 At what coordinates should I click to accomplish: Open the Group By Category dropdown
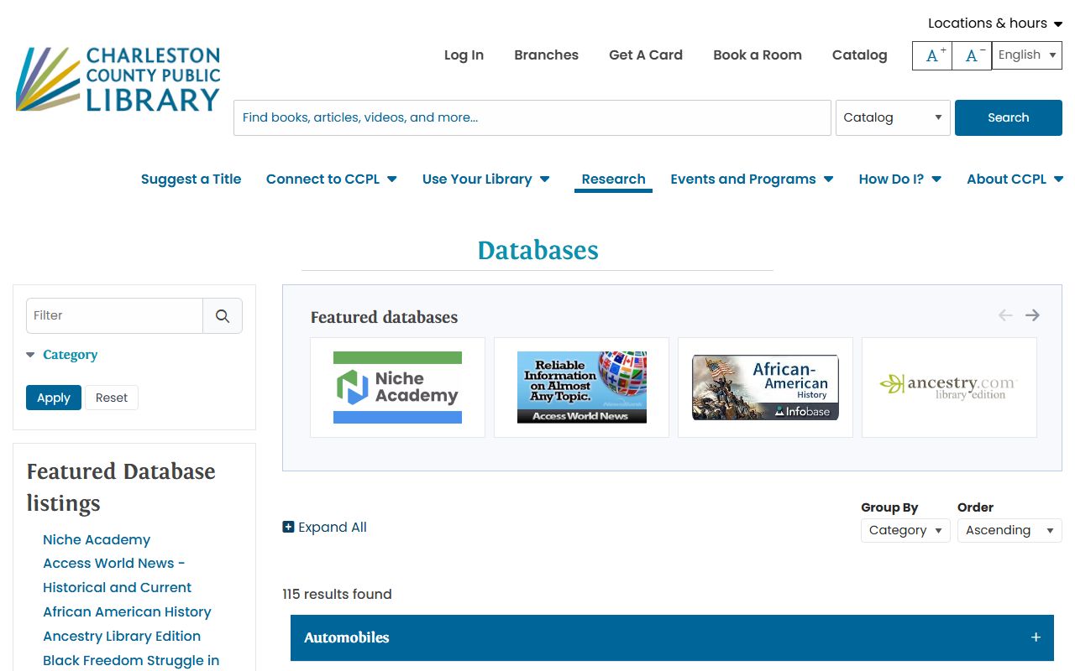[905, 530]
